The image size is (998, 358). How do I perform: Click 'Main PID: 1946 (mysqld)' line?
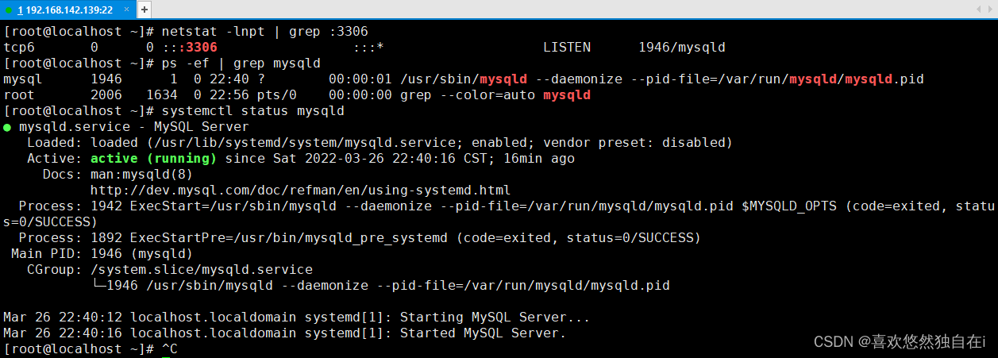(102, 254)
